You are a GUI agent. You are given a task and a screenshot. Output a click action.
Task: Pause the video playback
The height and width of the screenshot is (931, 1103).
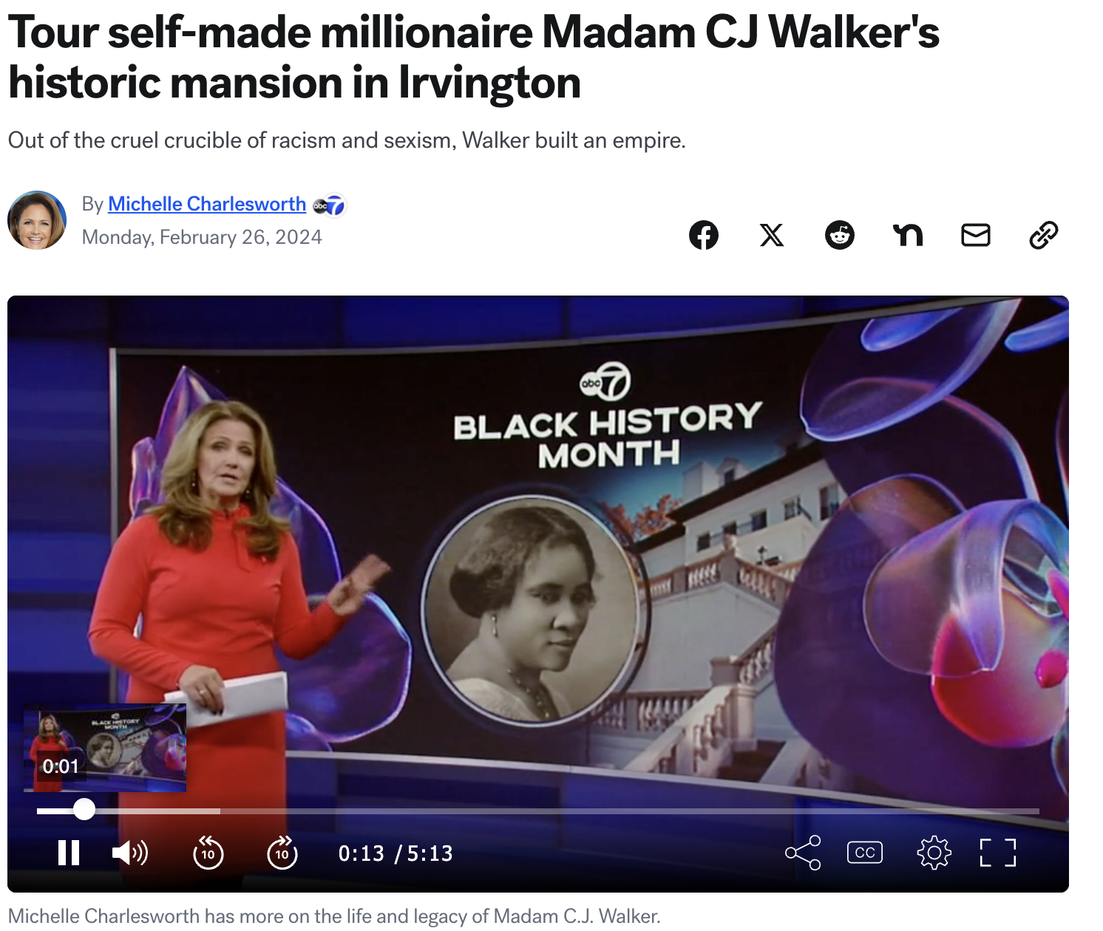point(69,853)
